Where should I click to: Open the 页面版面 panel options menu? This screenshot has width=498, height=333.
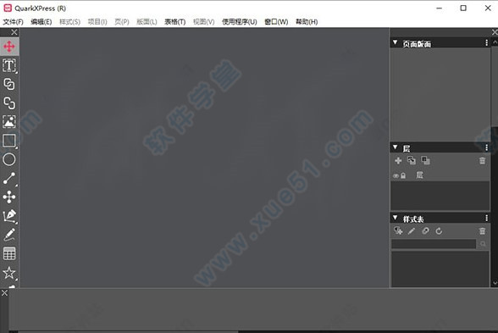click(x=486, y=42)
